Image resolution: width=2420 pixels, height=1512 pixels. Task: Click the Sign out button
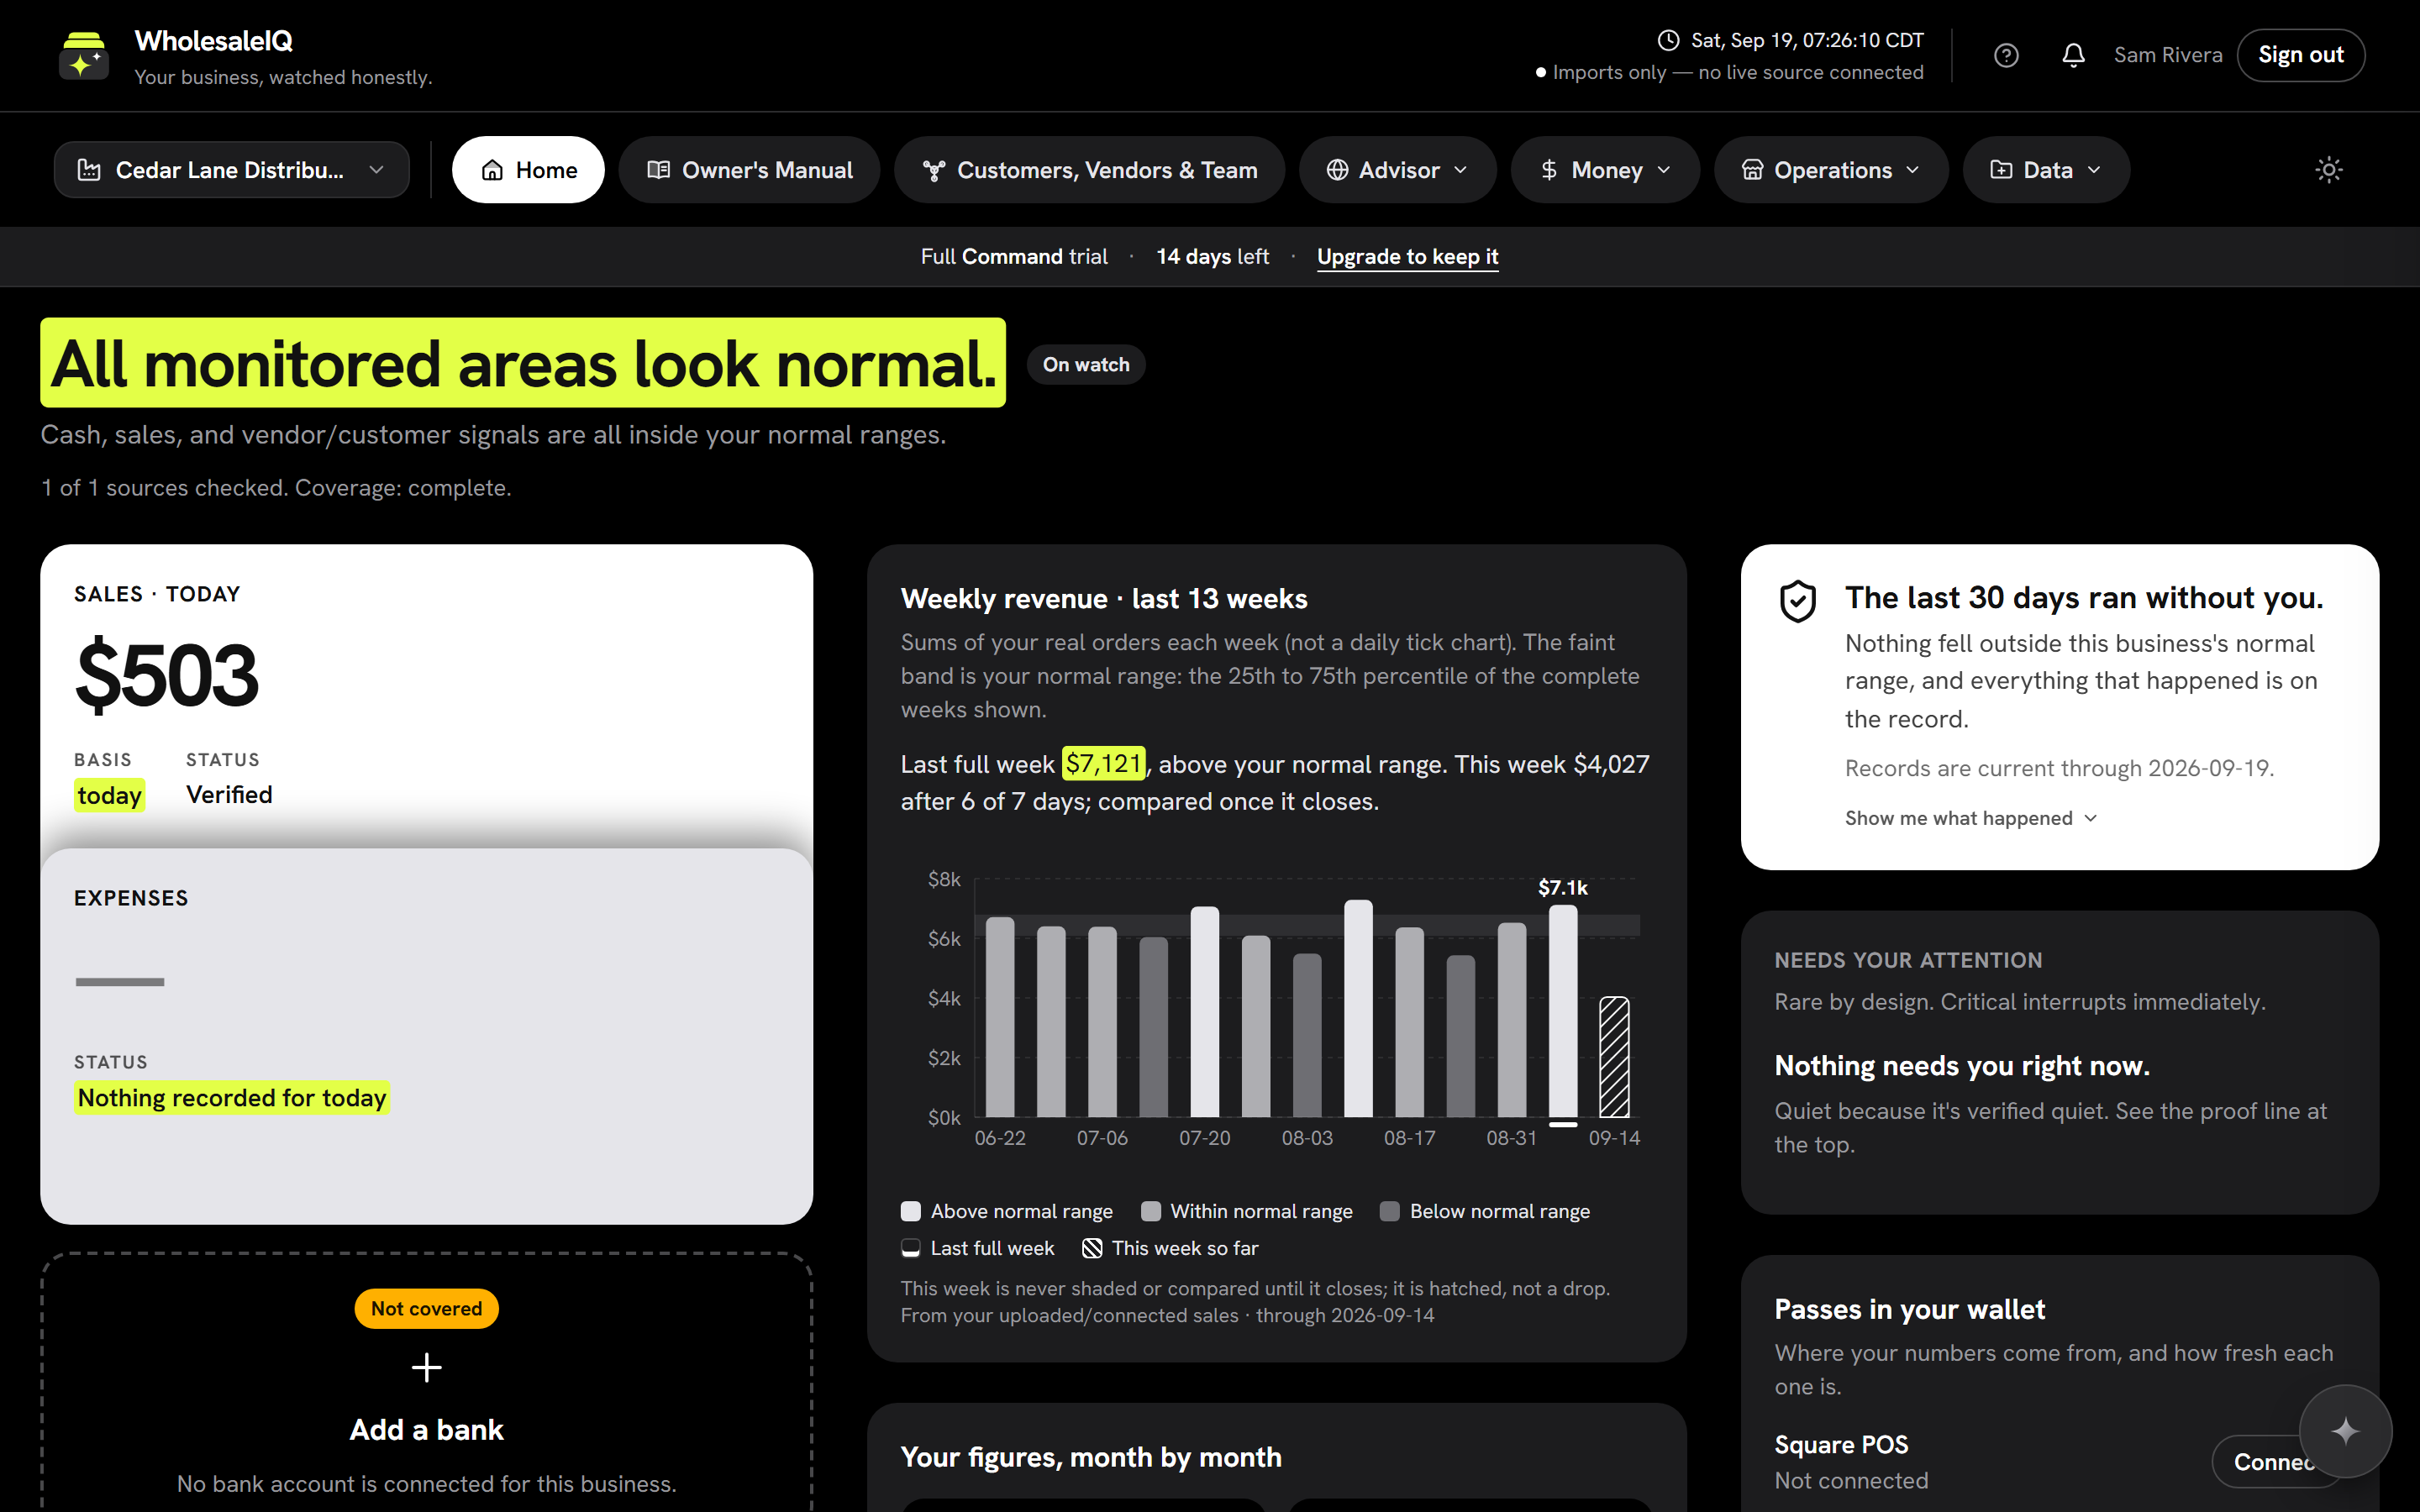pos(2300,55)
